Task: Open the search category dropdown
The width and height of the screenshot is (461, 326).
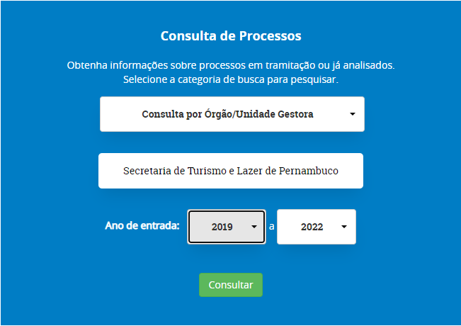Action: click(232, 114)
